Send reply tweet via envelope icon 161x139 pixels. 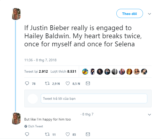88,134
